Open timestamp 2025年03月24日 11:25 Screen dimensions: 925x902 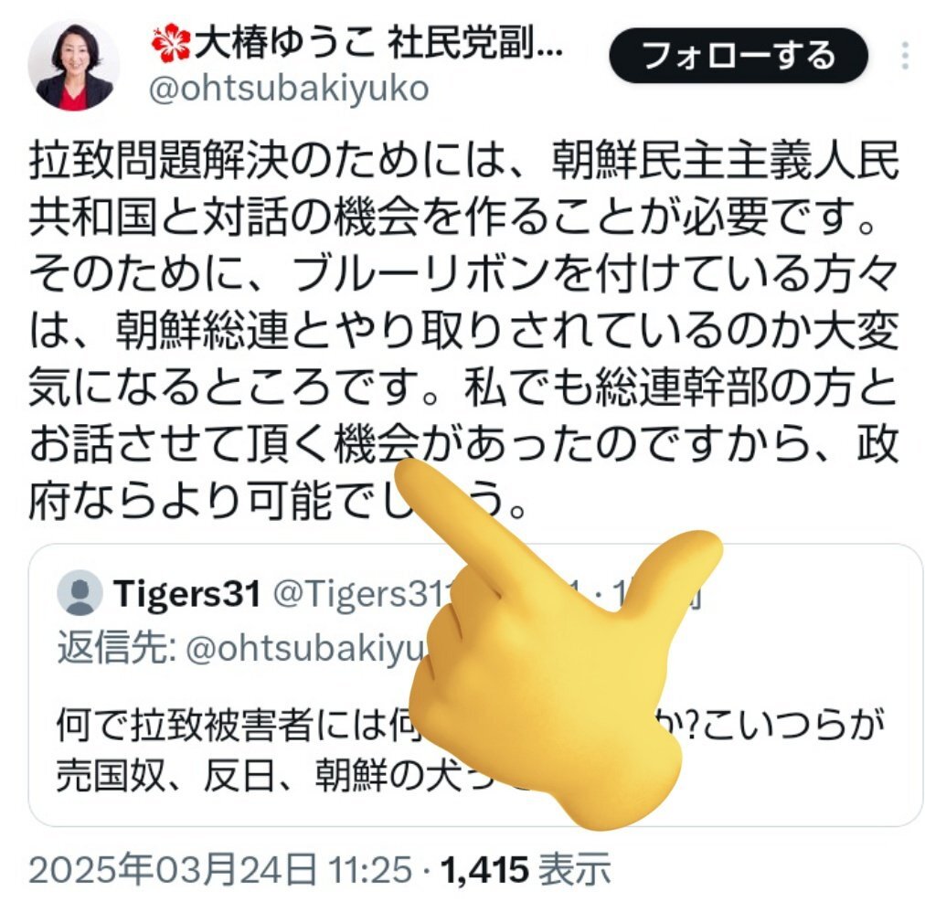[x=220, y=870]
